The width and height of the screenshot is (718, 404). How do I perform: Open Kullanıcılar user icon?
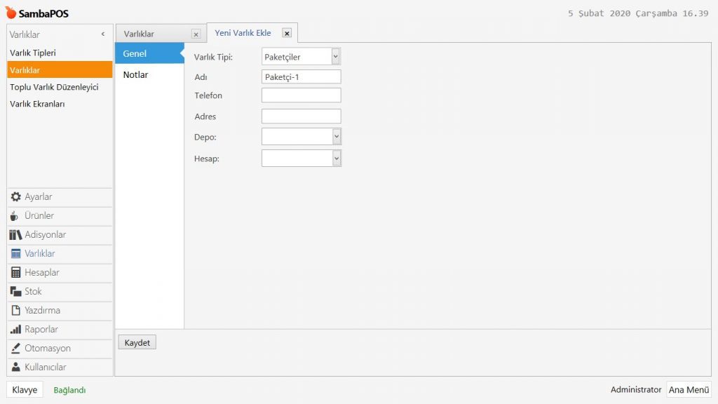tap(15, 368)
